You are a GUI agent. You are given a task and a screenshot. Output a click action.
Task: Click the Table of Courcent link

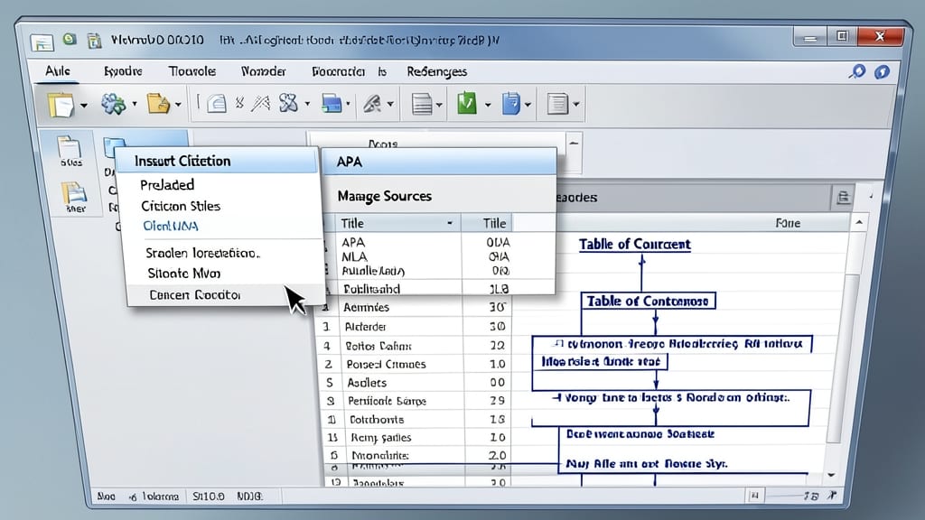[x=634, y=244]
